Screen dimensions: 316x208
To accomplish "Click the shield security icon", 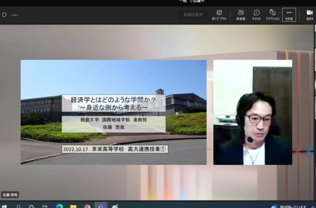I will [x=4, y=15].
